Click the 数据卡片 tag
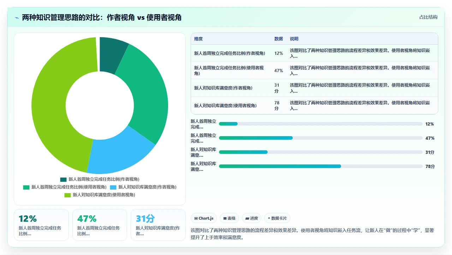The height and width of the screenshot is (255, 452). tap(277, 218)
